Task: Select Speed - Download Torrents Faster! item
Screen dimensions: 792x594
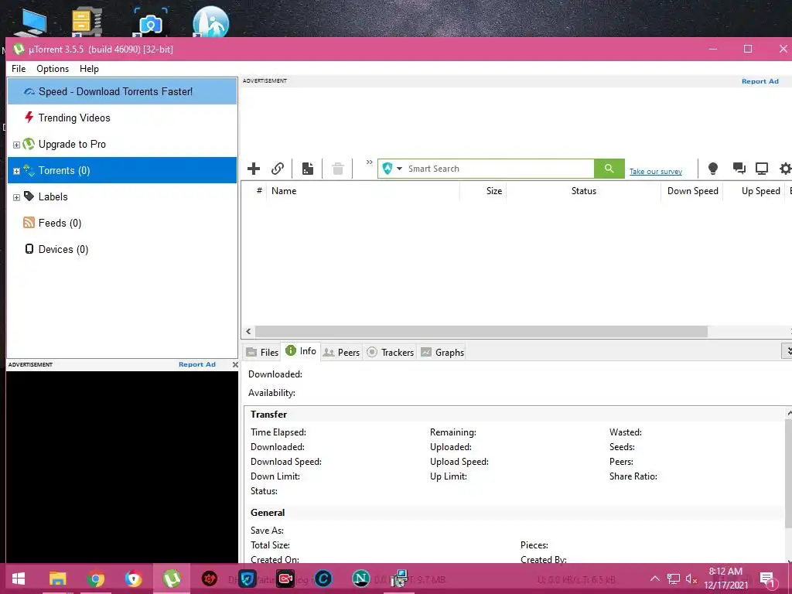Action: [122, 91]
